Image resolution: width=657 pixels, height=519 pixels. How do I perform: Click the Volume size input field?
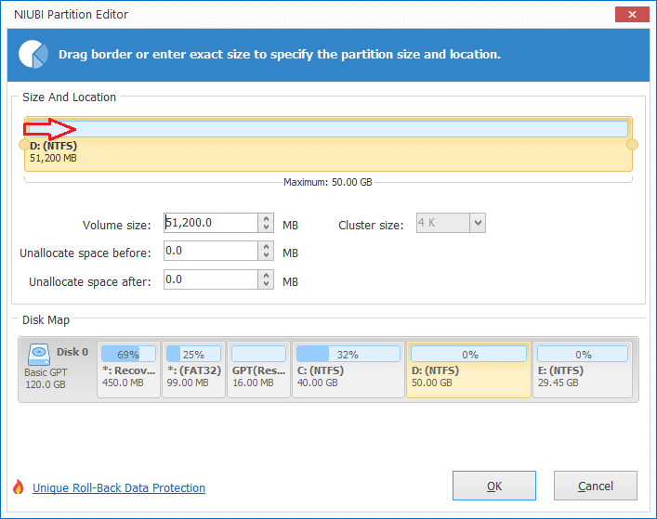(x=211, y=223)
